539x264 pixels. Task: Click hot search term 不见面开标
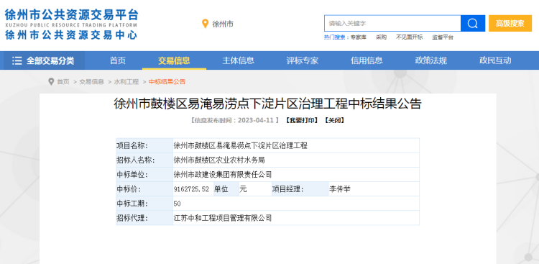[x=409, y=37]
